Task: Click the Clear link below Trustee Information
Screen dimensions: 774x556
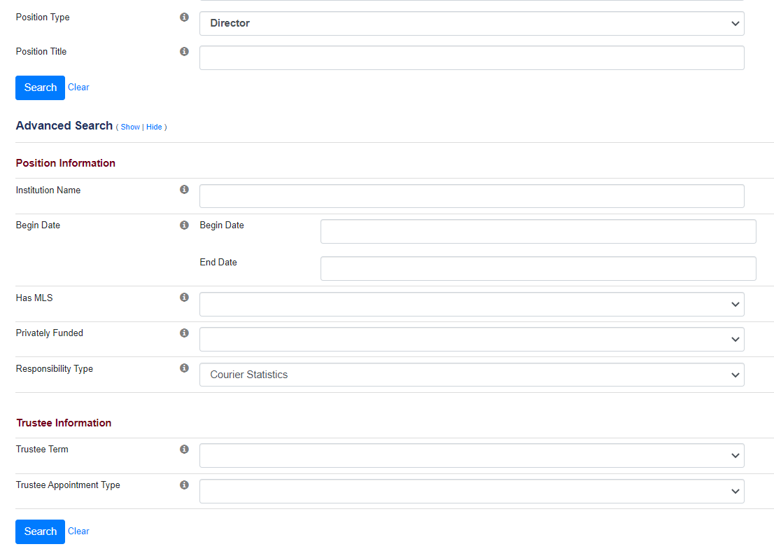Action: tap(78, 531)
